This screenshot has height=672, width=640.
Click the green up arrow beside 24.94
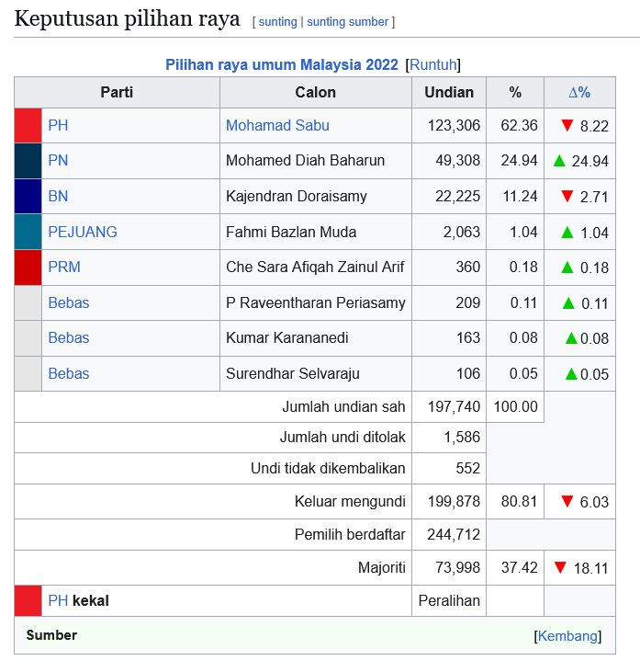click(559, 161)
